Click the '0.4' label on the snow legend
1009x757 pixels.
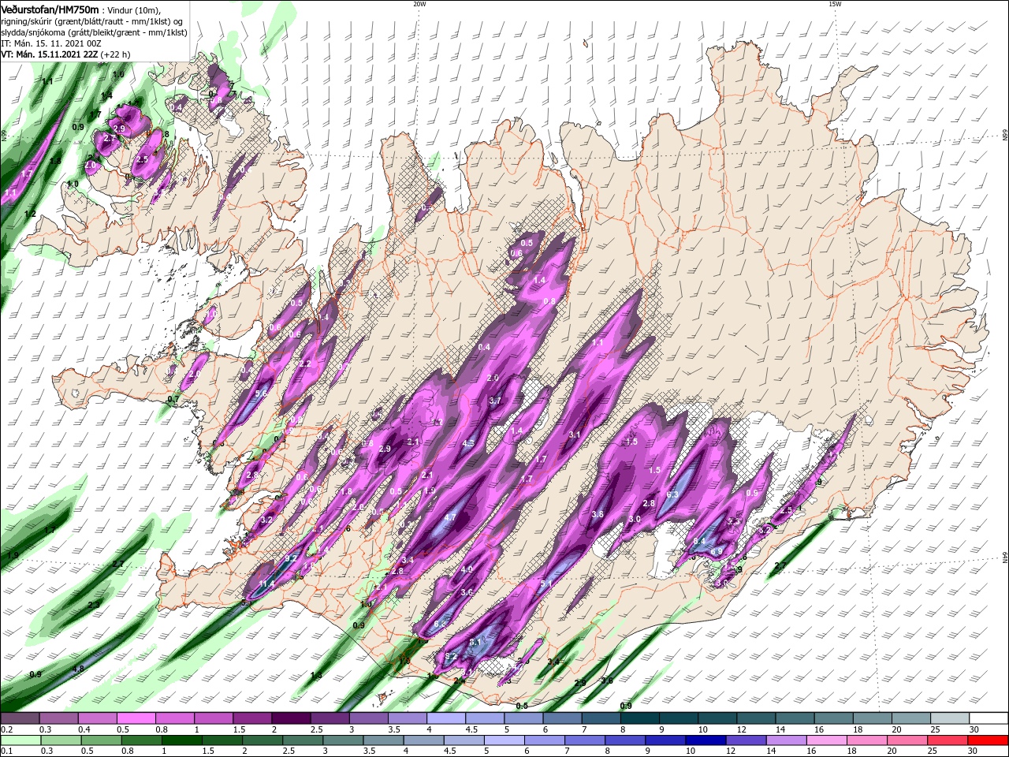pos(84,729)
